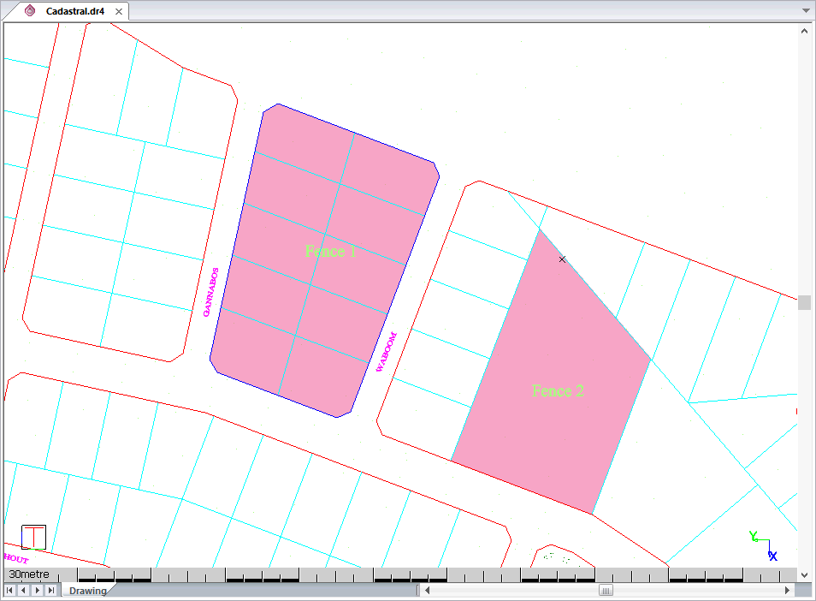Click the Fence 1 label
This screenshot has width=816, height=601.
330,251
